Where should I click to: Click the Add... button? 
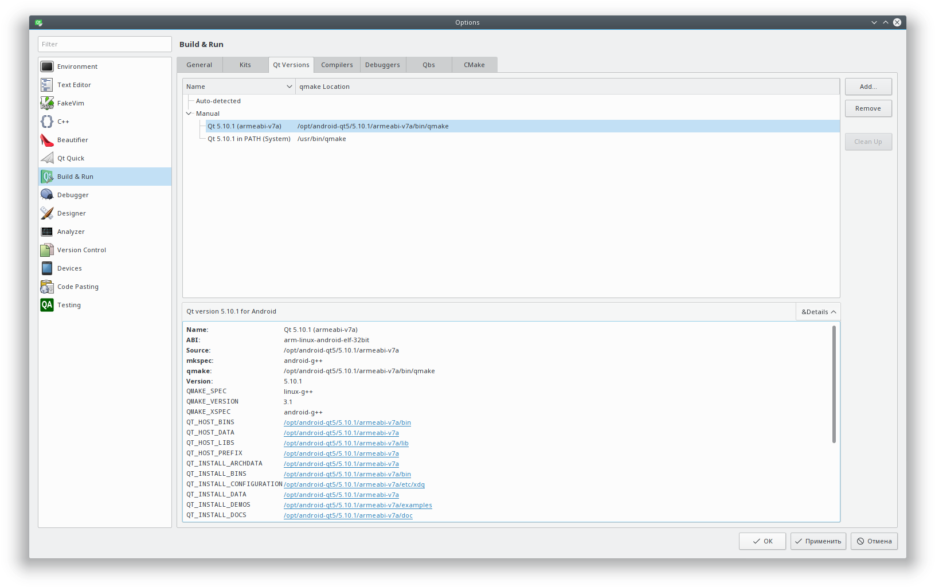pos(868,87)
